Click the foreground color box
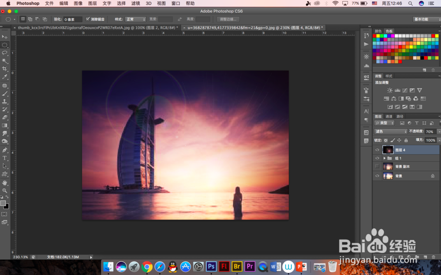 tap(3, 203)
